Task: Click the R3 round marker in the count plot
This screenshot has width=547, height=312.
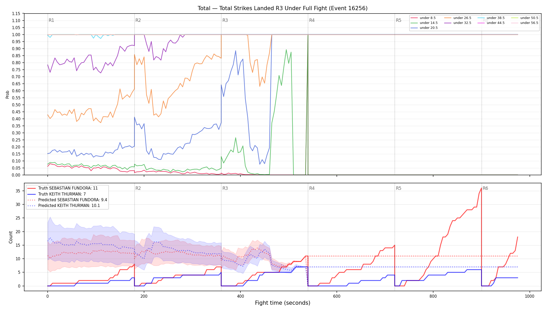Action: click(225, 188)
